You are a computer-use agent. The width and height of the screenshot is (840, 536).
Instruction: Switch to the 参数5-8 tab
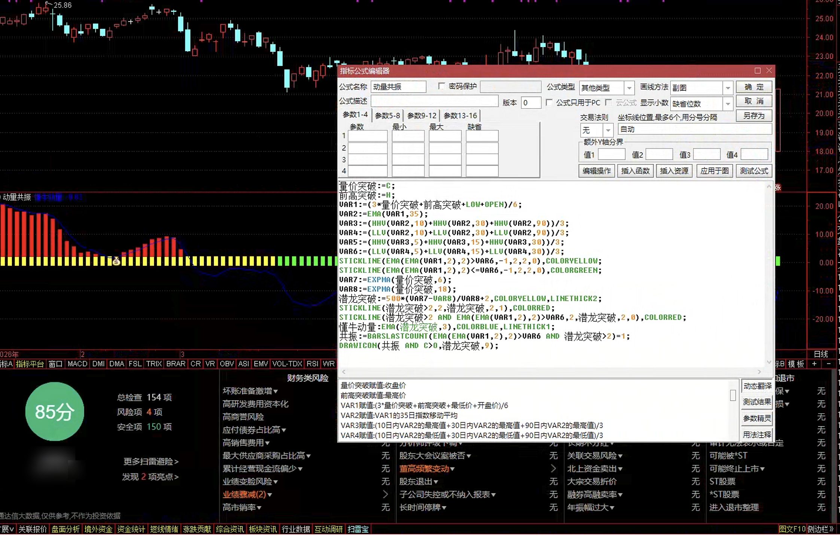(x=387, y=116)
